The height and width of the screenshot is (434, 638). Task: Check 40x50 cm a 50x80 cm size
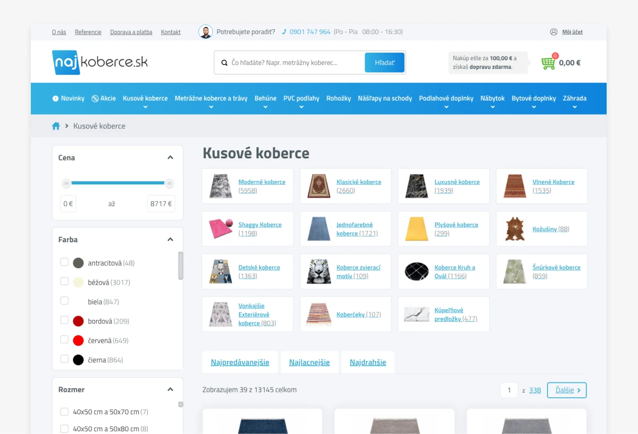64,429
